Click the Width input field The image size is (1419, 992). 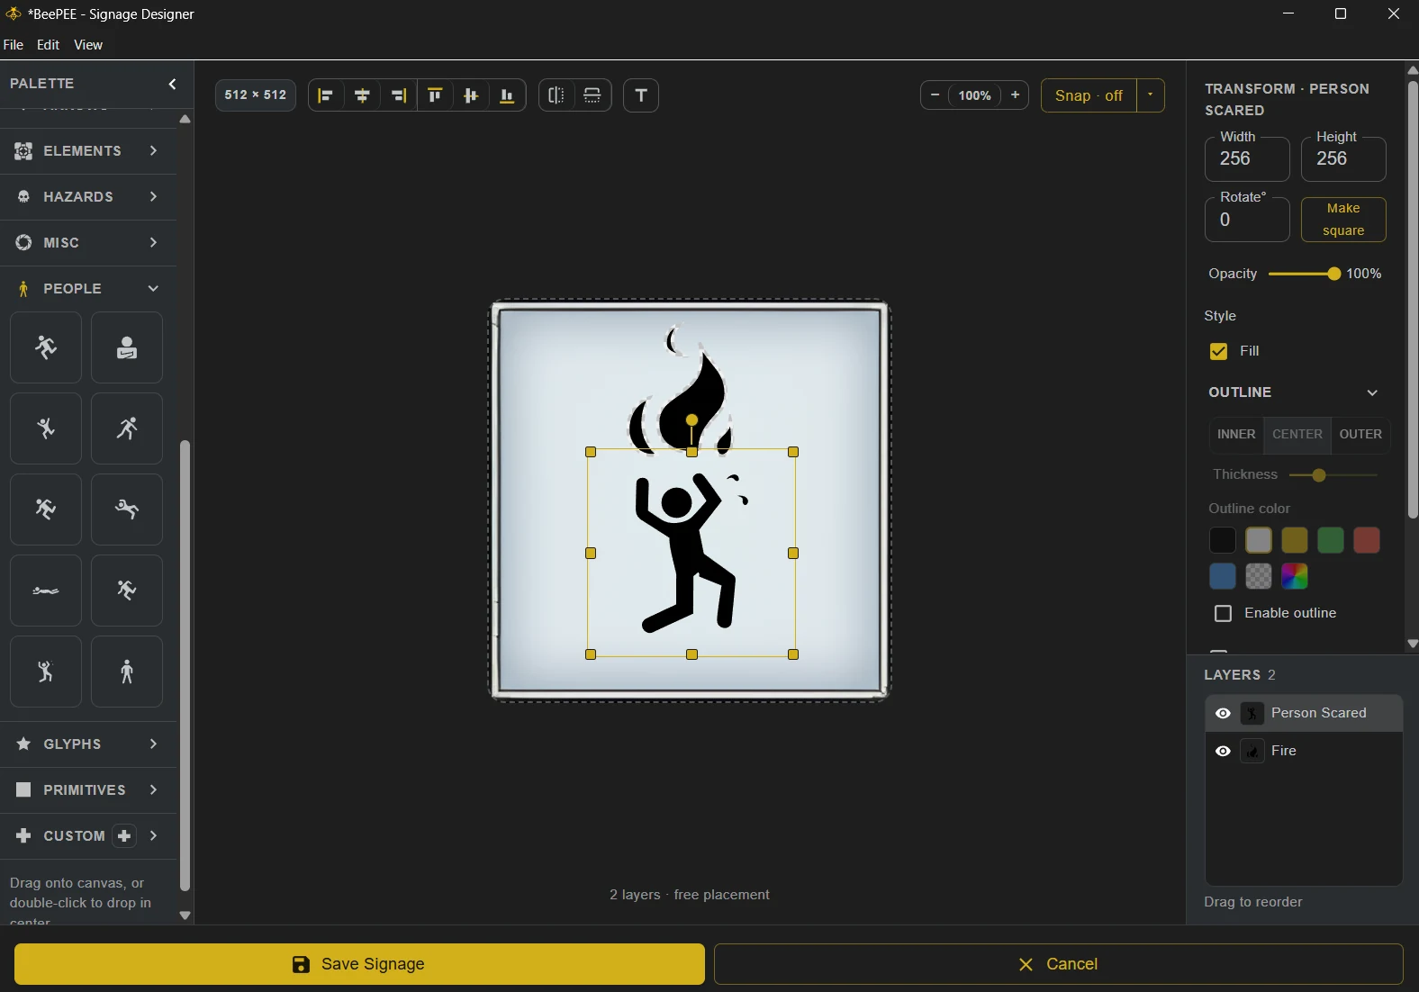tap(1247, 159)
